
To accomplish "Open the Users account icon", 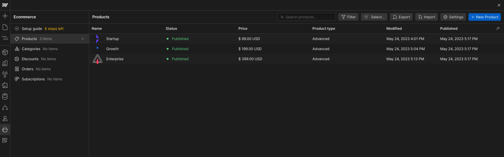I will [x=5, y=119].
